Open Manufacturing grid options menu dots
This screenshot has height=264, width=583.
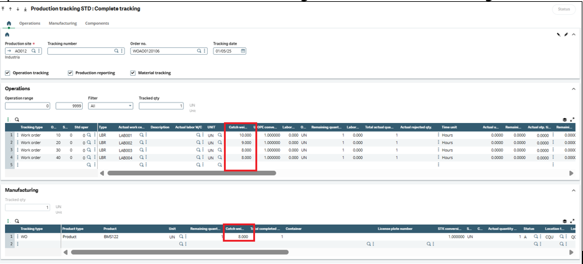click(9, 221)
